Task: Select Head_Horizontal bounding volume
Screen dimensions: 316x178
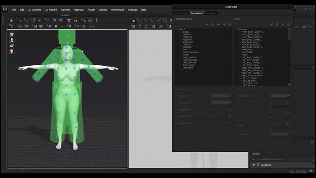Action: [191, 52]
